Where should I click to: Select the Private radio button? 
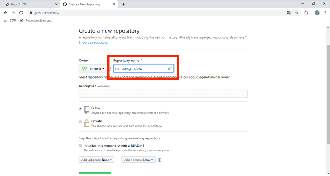[x=80, y=122]
